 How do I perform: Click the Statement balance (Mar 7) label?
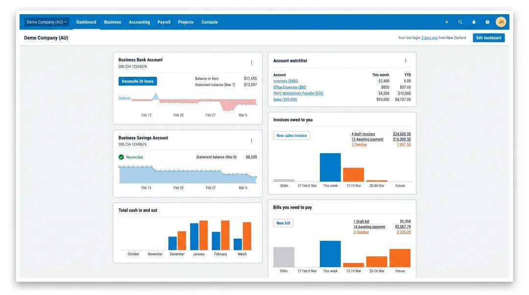(215, 85)
